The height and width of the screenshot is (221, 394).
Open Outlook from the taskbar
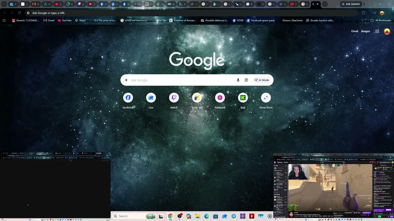[x=225, y=216]
